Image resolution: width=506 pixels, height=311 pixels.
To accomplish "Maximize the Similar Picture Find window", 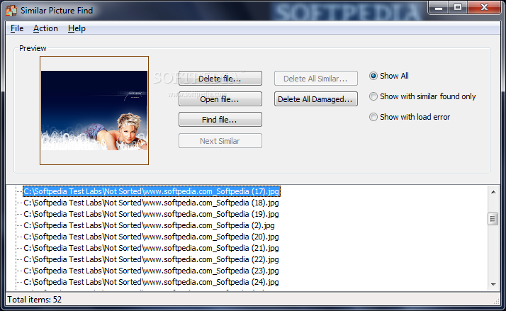I will (458, 7).
